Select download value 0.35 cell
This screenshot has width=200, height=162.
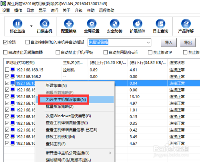click(x=134, y=123)
